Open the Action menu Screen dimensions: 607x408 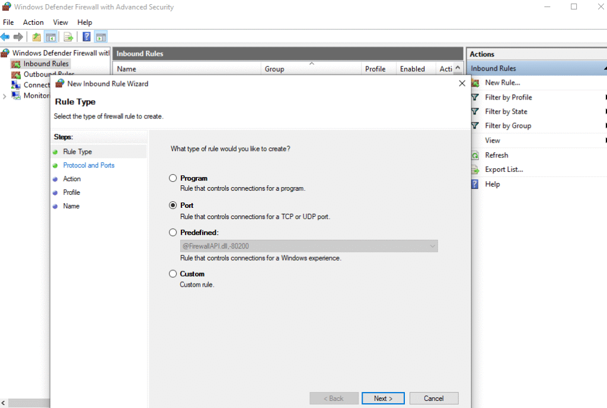click(x=33, y=22)
